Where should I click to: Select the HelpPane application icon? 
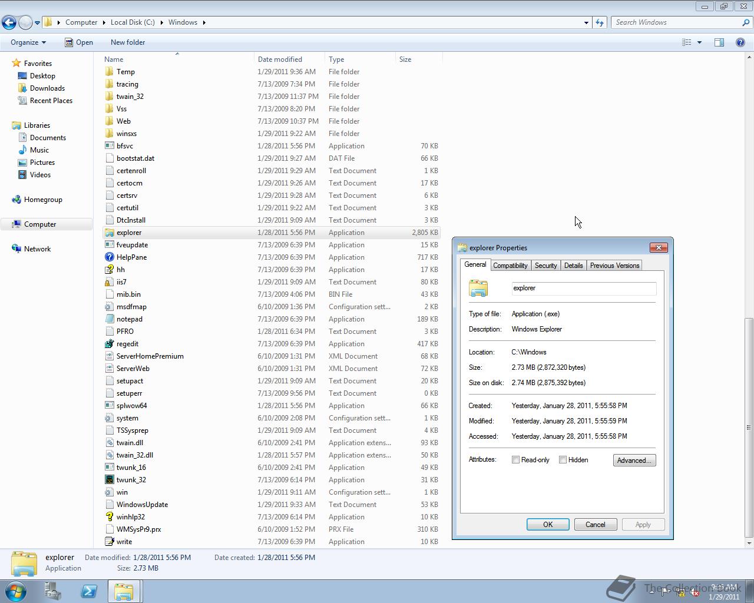[x=109, y=257]
